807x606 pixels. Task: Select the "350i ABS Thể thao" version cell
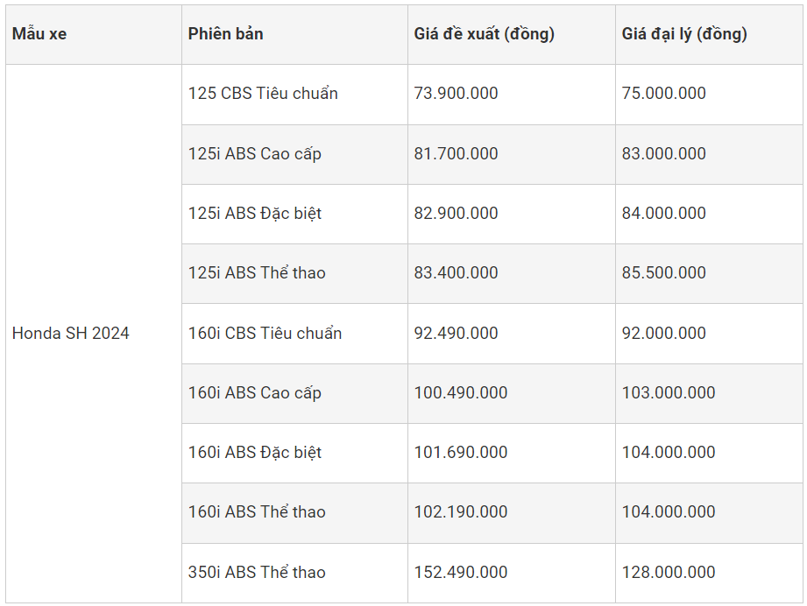(257, 572)
